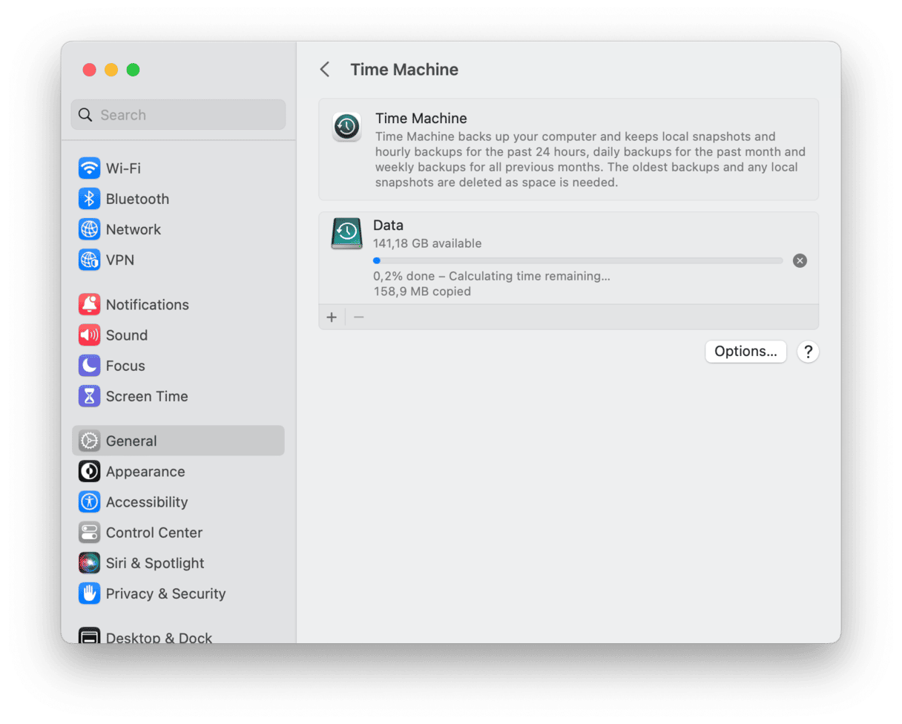Click the Siri & Spotlight icon

click(89, 562)
